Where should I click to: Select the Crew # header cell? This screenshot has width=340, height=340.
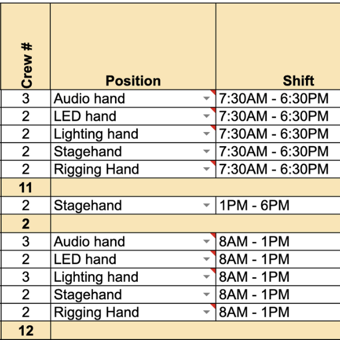pos(25,46)
